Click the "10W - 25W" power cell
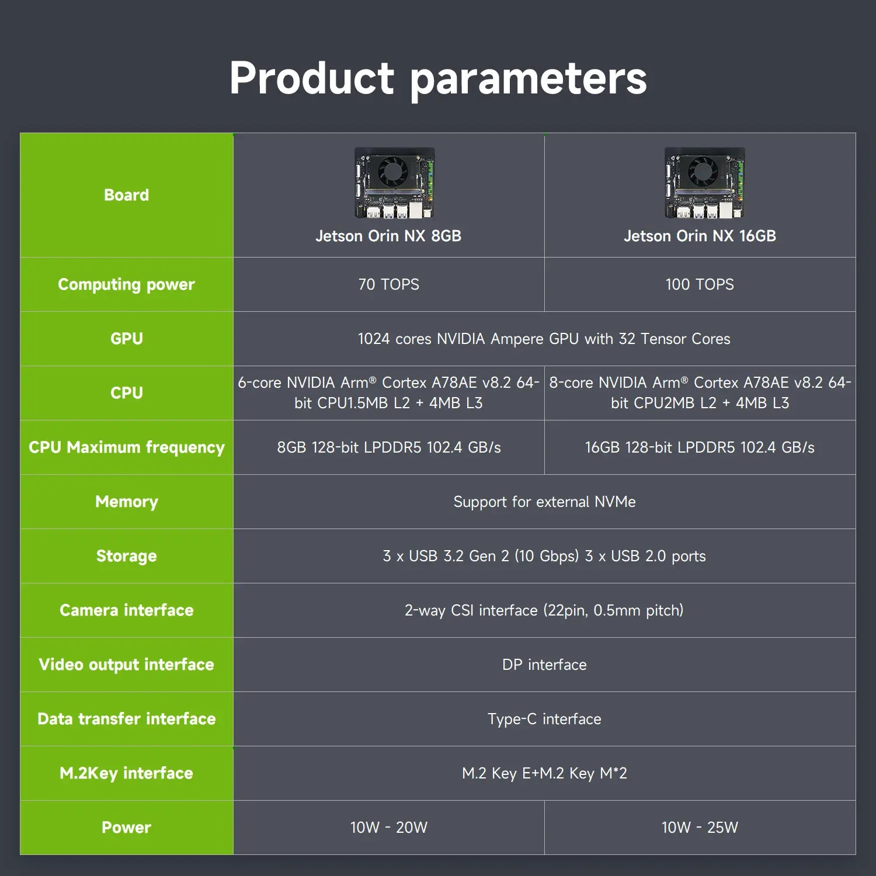Screen dimensions: 876x876 coord(700,828)
